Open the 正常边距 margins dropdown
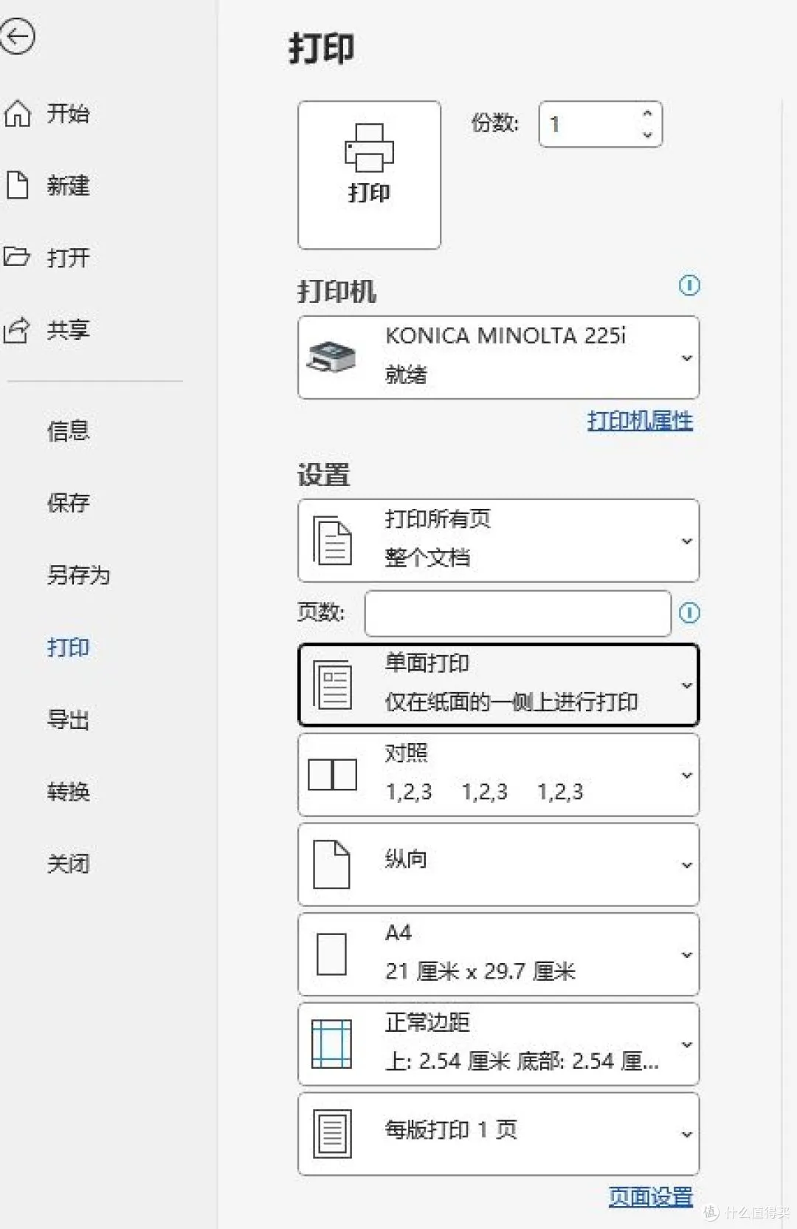The height and width of the screenshot is (1229, 797). coord(498,1044)
